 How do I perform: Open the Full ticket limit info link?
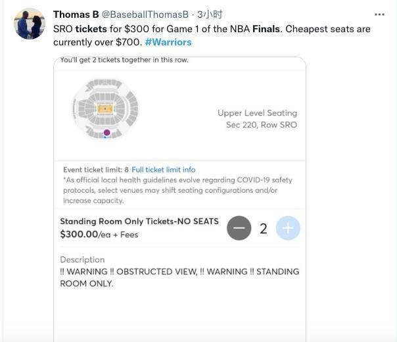tap(163, 170)
